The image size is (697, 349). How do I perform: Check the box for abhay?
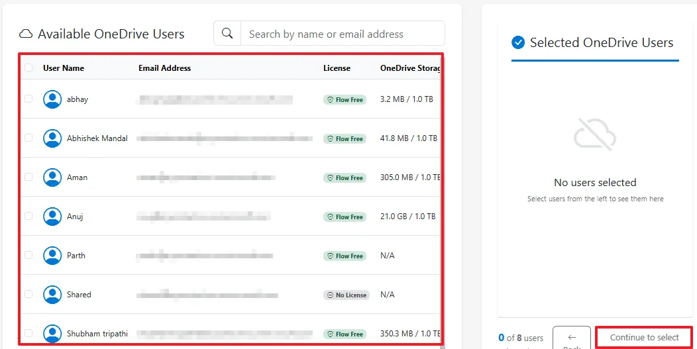[x=28, y=99]
